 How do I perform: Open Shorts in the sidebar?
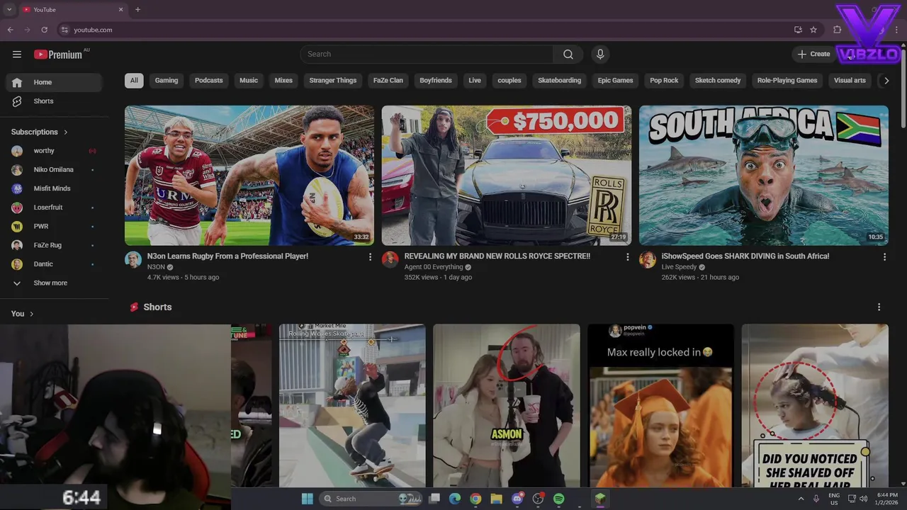click(54, 101)
